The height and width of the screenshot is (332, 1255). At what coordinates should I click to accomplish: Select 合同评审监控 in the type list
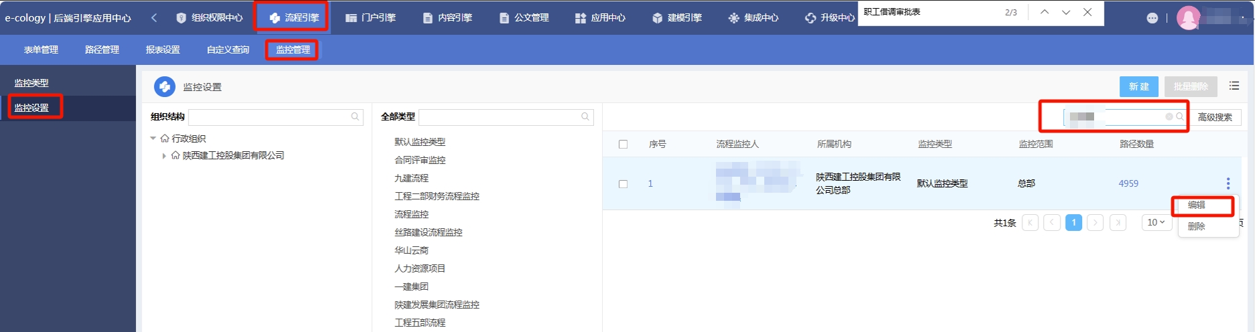click(x=420, y=160)
